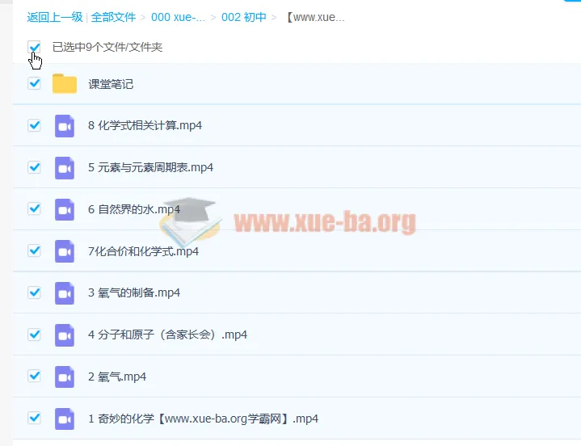
Task: Uncheck the checkbox for 3 氧气的制备.mp4
Action: [x=34, y=292]
